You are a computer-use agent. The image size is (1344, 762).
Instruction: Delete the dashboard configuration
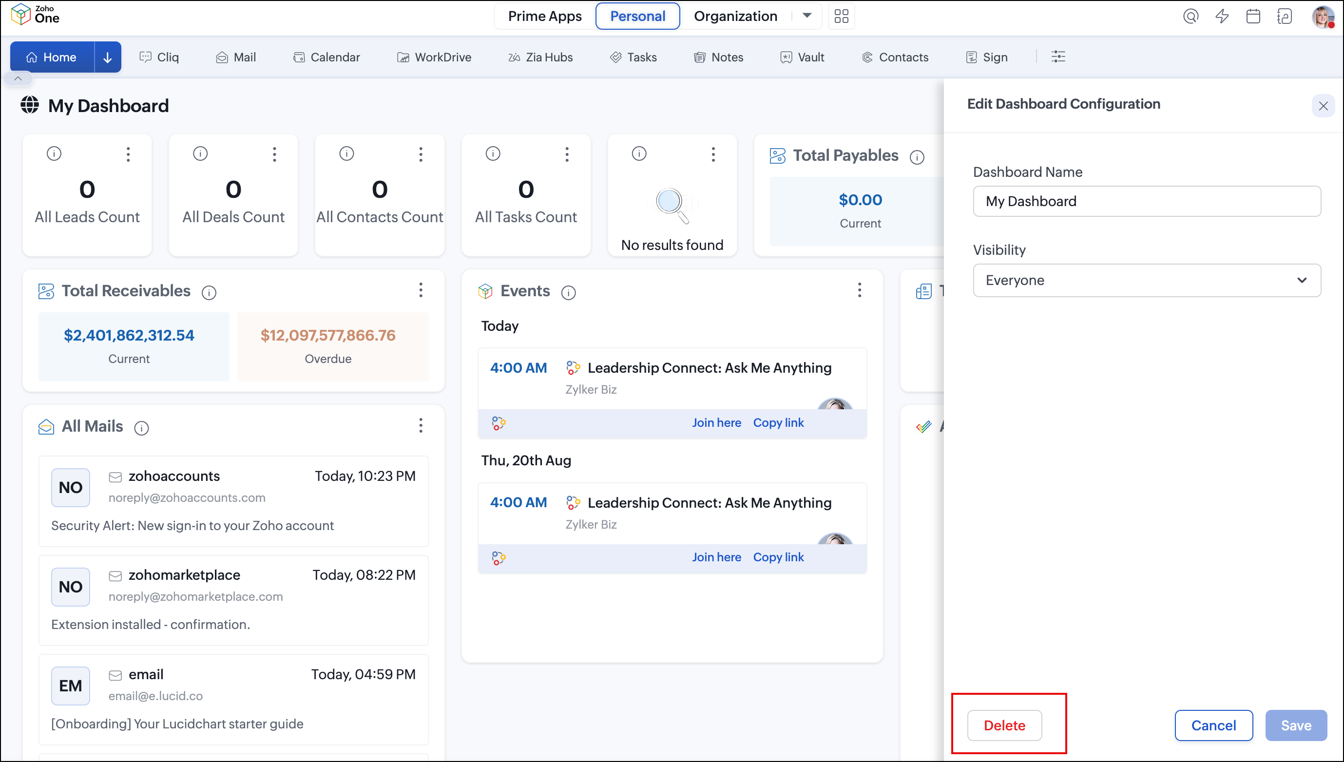click(1004, 725)
